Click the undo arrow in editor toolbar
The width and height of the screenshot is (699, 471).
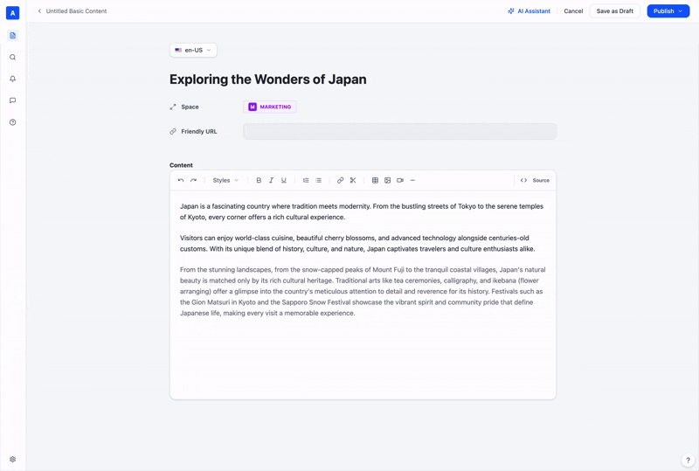coord(181,180)
